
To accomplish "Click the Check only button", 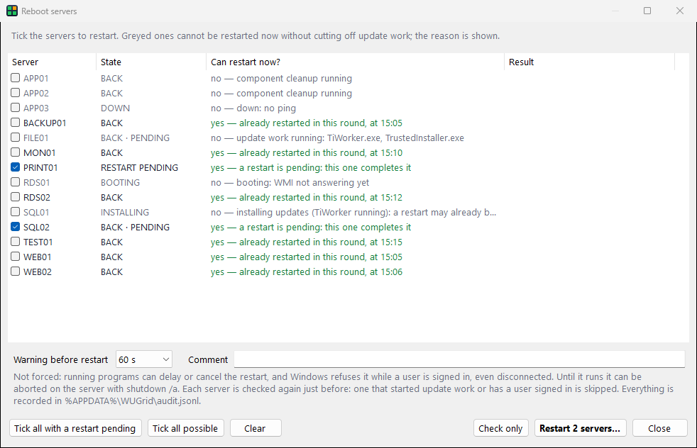I will coord(500,428).
